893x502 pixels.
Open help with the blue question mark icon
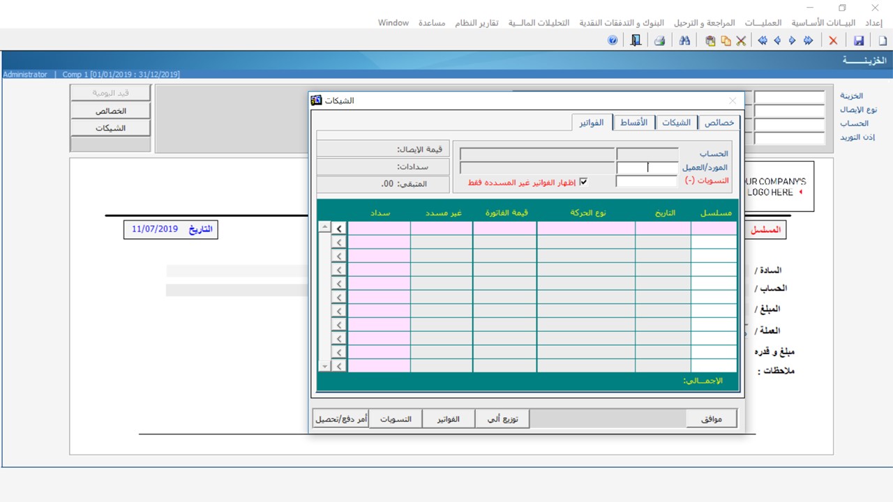[x=613, y=41]
